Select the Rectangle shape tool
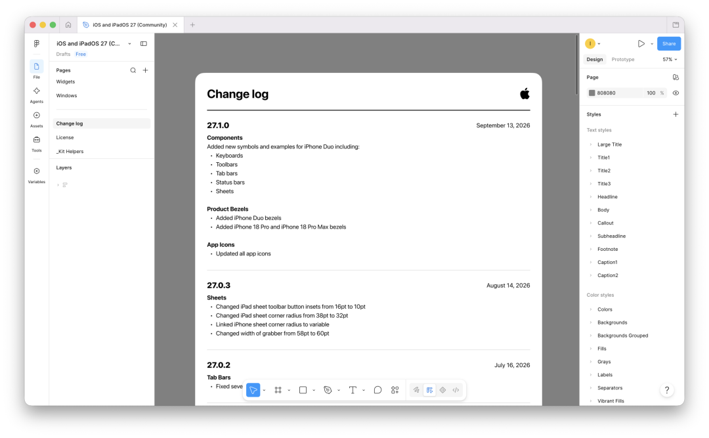709x438 pixels. (303, 390)
